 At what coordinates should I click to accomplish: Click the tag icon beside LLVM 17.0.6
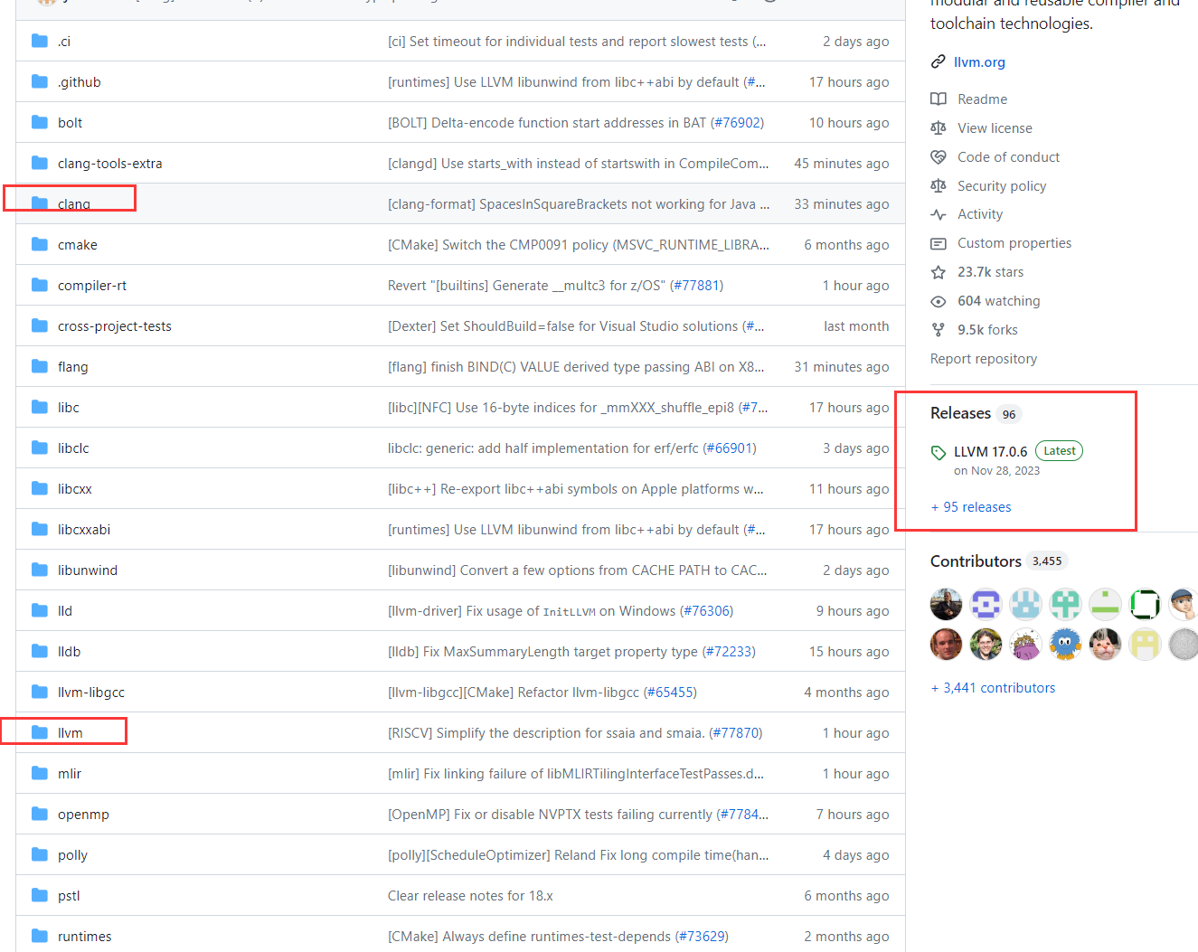click(939, 452)
